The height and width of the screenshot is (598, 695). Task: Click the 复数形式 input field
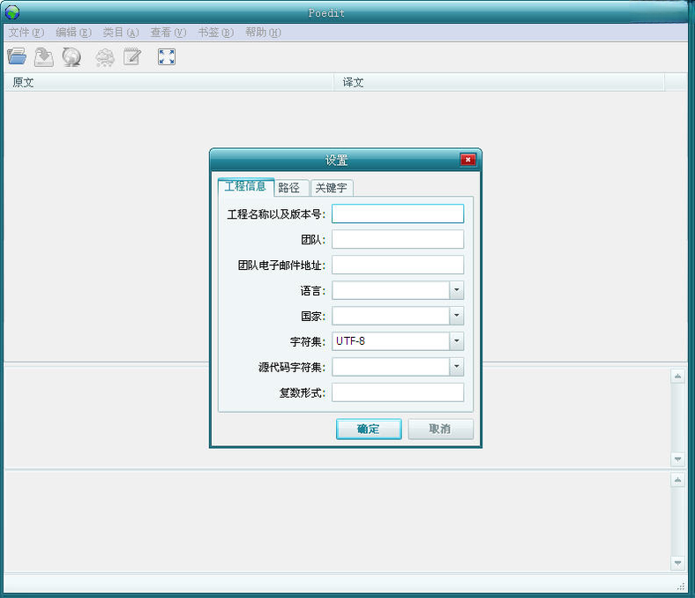(398, 392)
